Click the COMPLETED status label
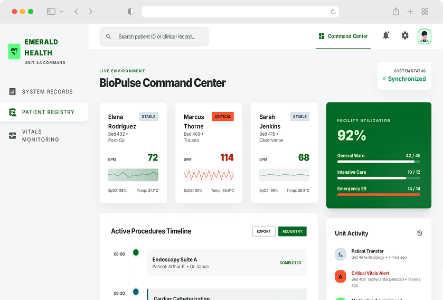Screen dimensions: 443x300 [x=290, y=262]
